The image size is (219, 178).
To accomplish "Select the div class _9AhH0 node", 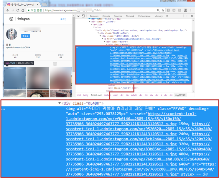I will coord(123,88).
